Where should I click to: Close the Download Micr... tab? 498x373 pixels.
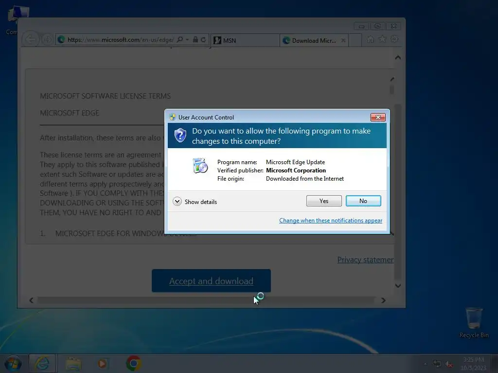click(343, 40)
